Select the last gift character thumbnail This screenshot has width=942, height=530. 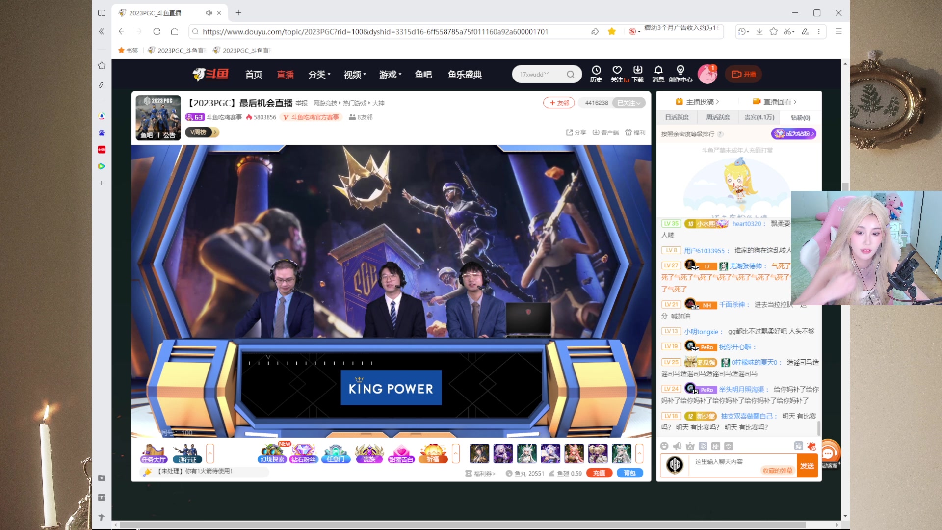pos(622,453)
